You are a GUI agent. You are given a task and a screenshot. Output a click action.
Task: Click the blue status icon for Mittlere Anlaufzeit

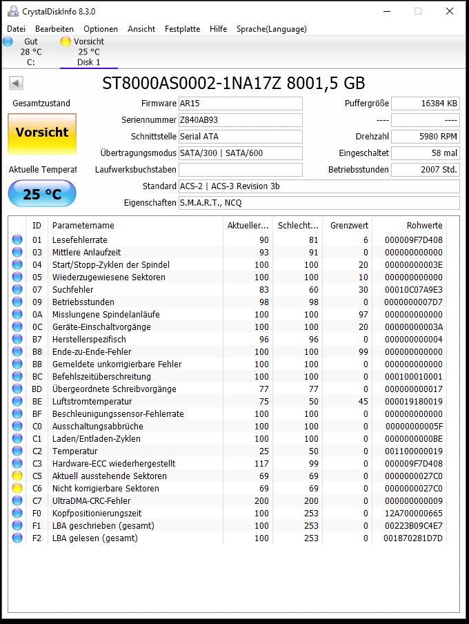pos(17,252)
